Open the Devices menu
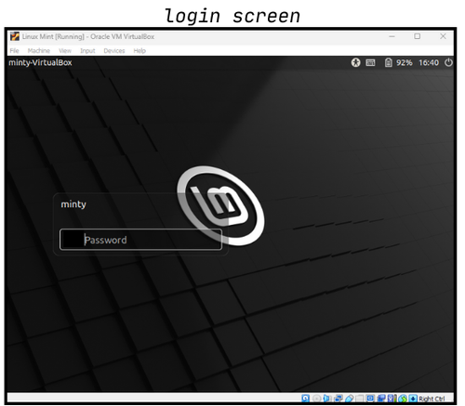This screenshot has width=465, height=406. pyautogui.click(x=114, y=51)
